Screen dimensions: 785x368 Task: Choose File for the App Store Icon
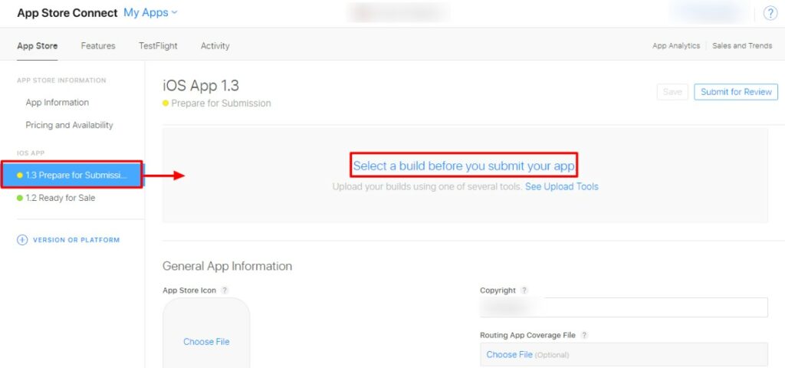click(206, 342)
